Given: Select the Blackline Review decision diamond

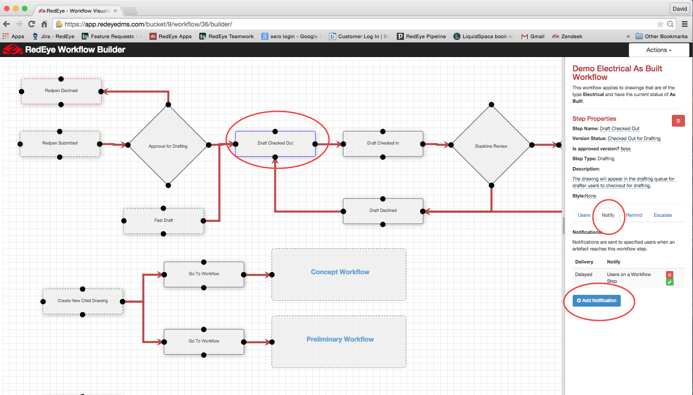Looking at the screenshot, I should coord(491,145).
